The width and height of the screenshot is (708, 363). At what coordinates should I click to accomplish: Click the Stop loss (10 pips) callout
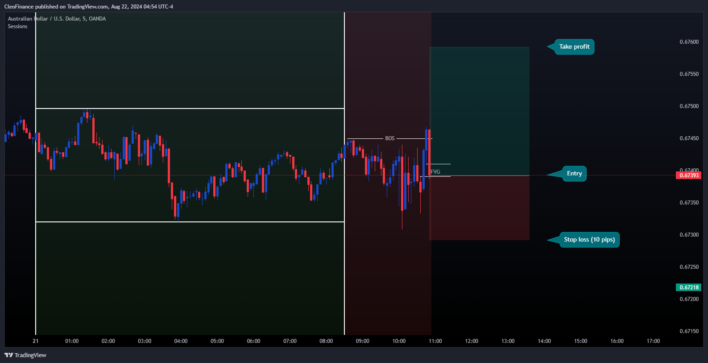[589, 239]
